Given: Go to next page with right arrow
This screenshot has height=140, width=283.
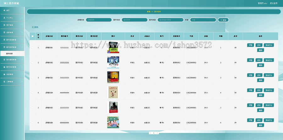Looking at the screenshot, I should click(157, 133).
